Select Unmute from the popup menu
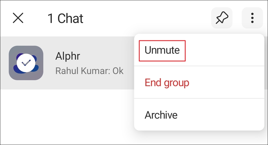Image resolution: width=268 pixels, height=145 pixels. point(162,50)
